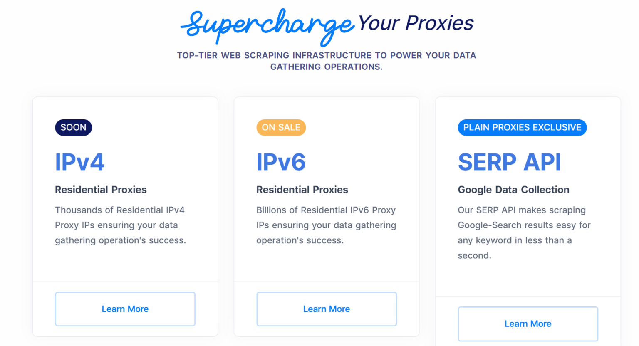Click the SOON badge on the IPv4 card

click(x=73, y=127)
